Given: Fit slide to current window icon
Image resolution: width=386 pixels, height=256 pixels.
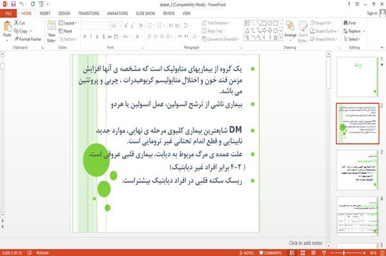Looking at the screenshot, I should 382,253.
